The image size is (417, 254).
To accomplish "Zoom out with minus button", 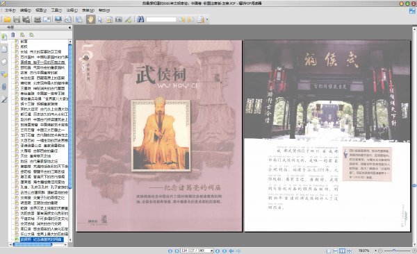I will (381, 251).
